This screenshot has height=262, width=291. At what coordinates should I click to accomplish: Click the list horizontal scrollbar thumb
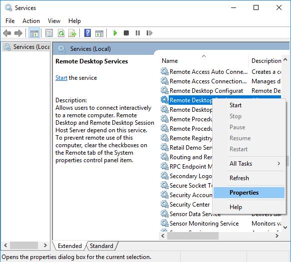pos(193,236)
